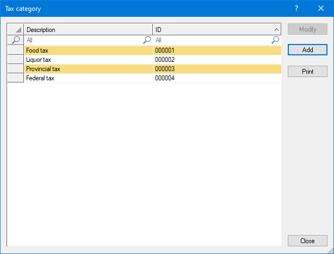Click the filter row magnifier in row header
The image size is (334, 254).
pos(16,40)
